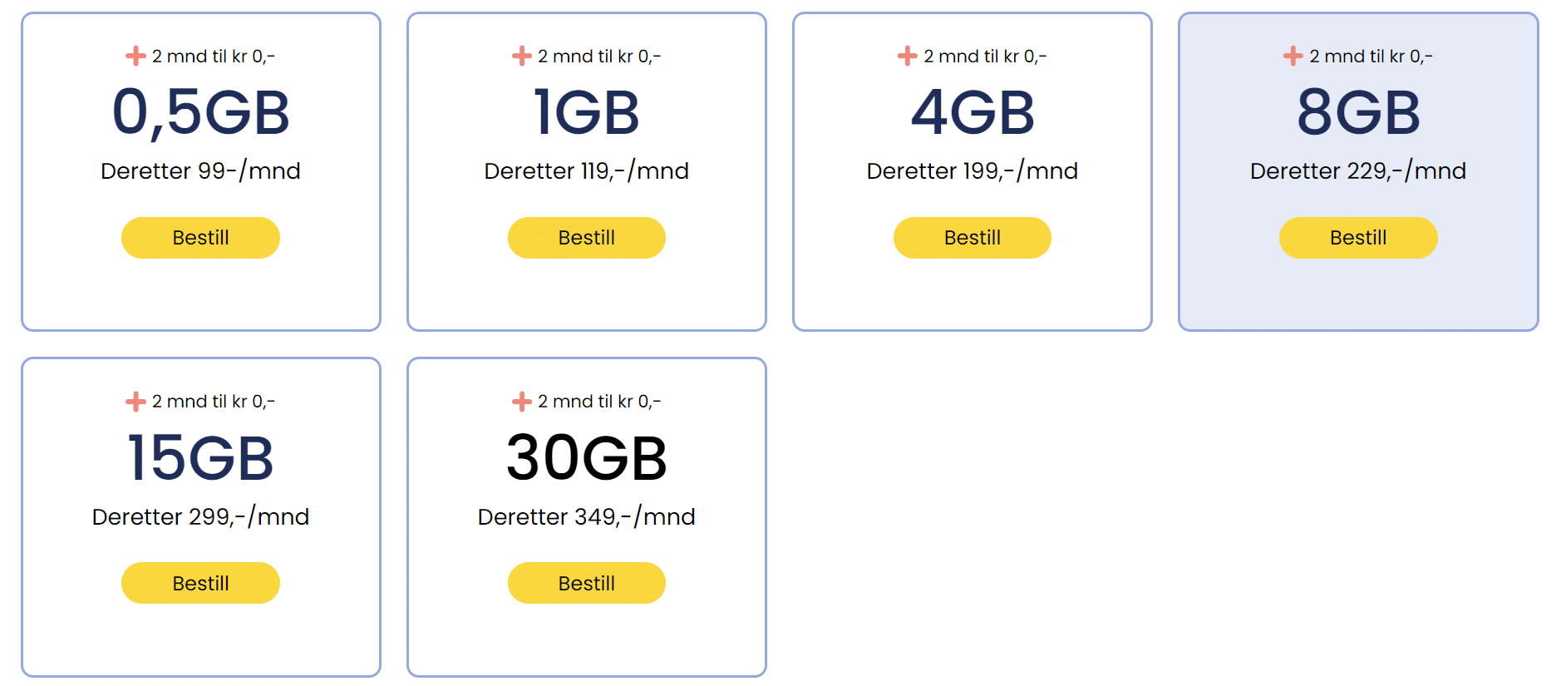Click the plus icon on the 8GB card
The width and height of the screenshot is (1561, 686).
coord(1293,57)
